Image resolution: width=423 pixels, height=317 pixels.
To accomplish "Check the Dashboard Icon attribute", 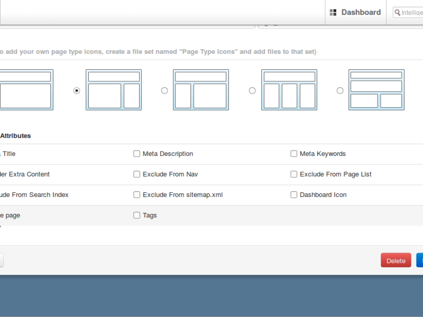I will 294,194.
